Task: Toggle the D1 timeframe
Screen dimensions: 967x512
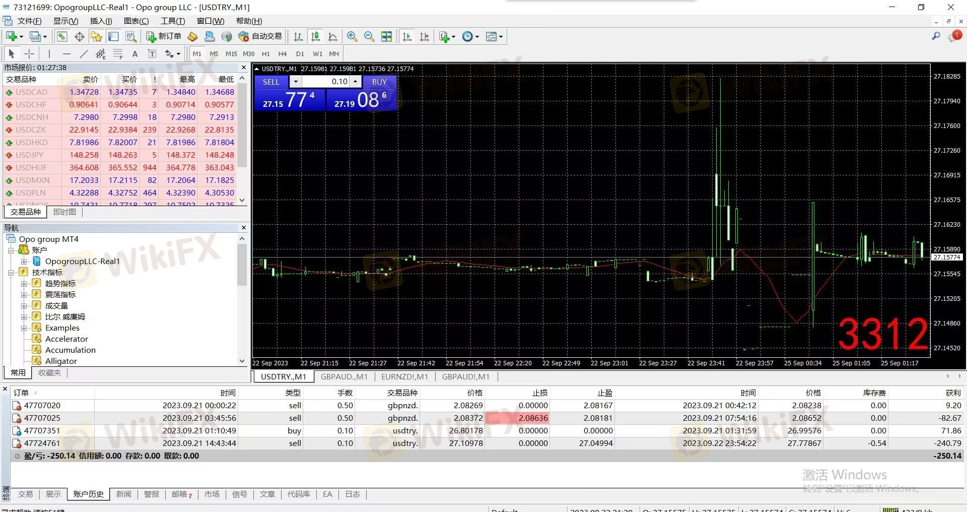Action: (x=300, y=53)
